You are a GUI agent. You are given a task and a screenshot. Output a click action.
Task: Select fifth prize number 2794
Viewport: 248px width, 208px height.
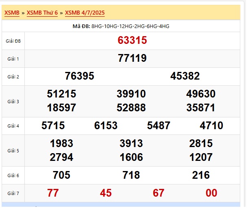(62, 157)
